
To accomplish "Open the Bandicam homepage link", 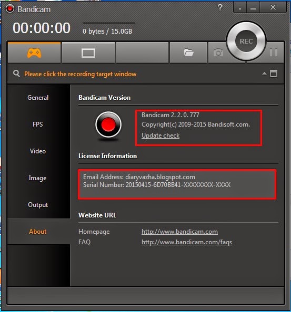I will 179,232.
